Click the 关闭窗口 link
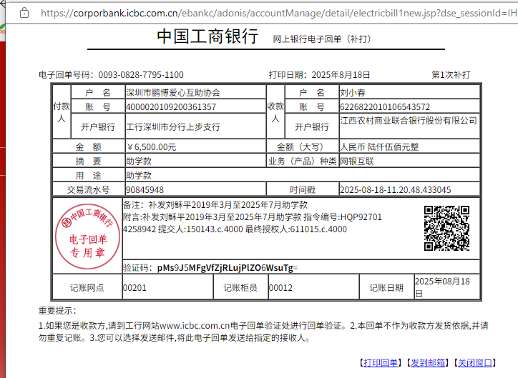This screenshot has width=518, height=378. click(x=475, y=363)
